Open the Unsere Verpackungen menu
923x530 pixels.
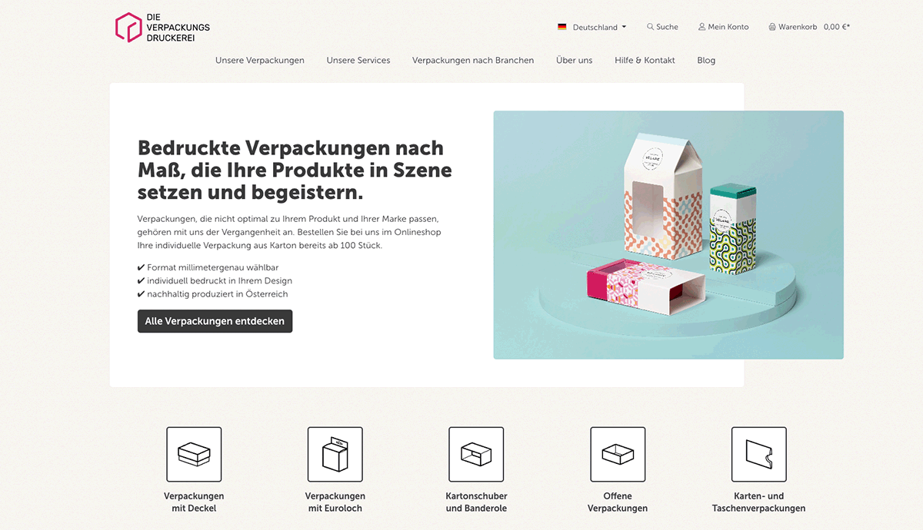click(260, 60)
